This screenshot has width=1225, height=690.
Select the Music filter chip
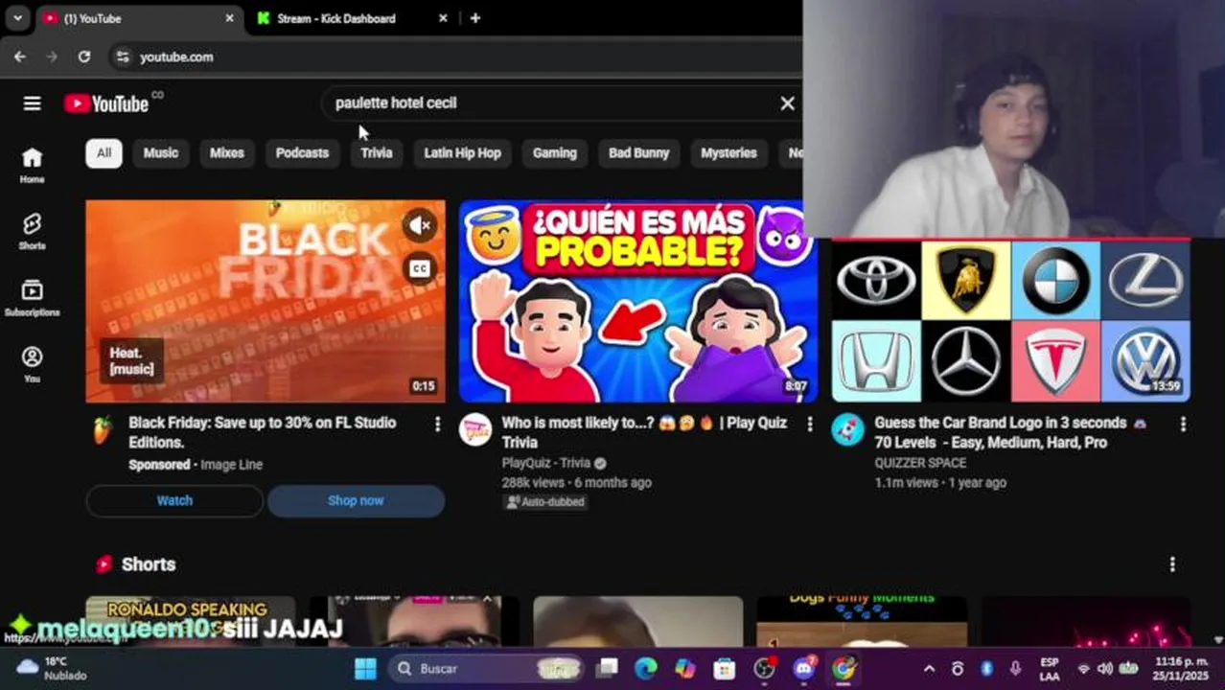(160, 152)
